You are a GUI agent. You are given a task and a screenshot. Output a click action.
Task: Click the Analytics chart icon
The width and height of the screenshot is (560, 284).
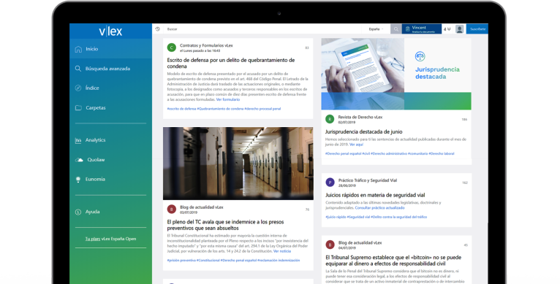pyautogui.click(x=78, y=140)
